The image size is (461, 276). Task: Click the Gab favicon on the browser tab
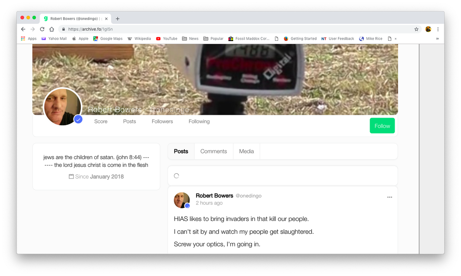pos(46,18)
